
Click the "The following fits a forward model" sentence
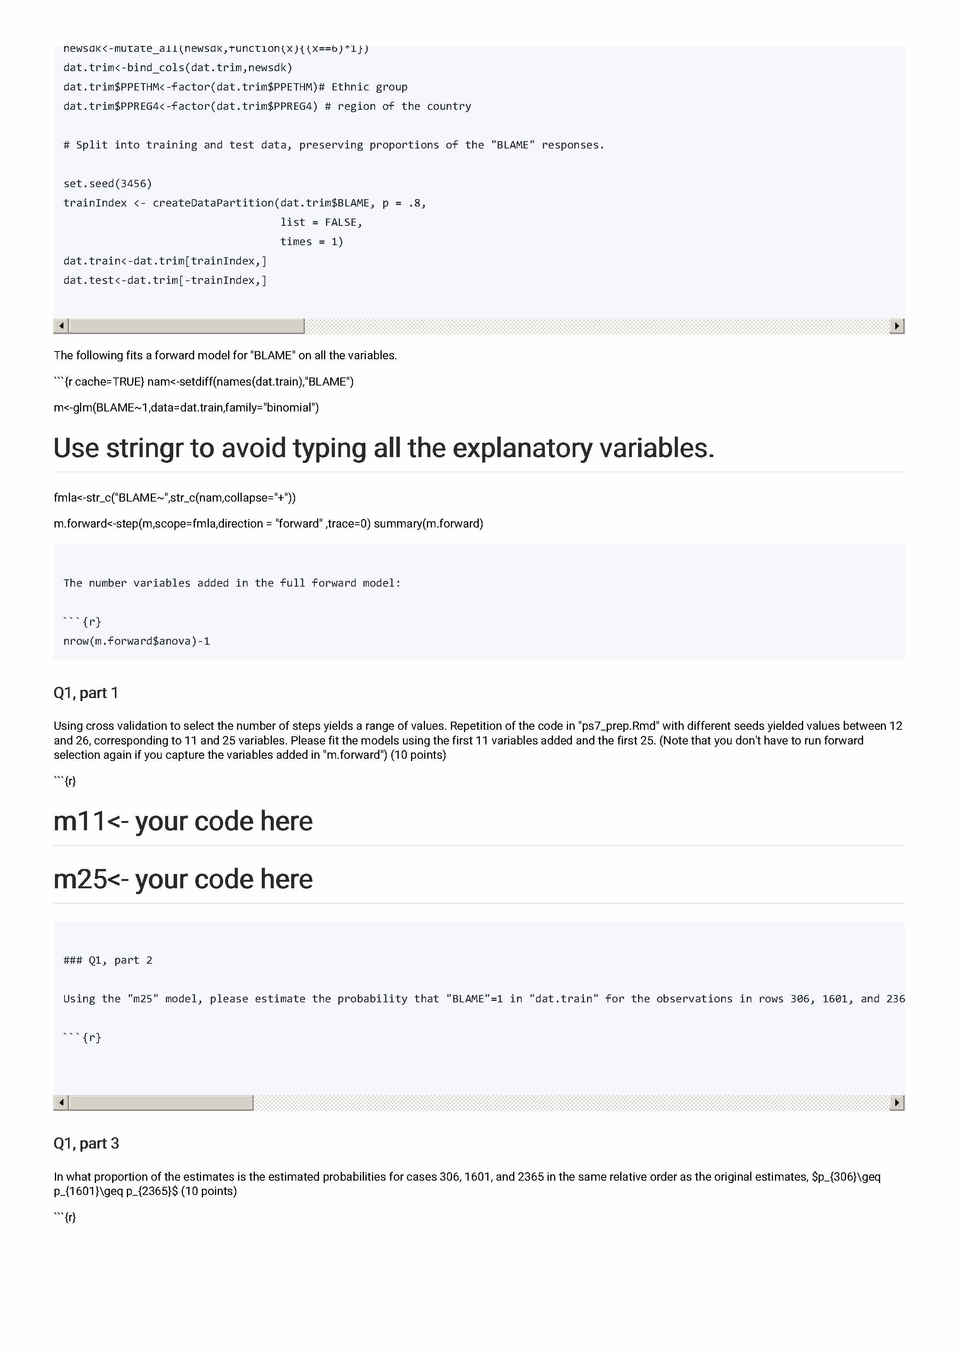225,355
